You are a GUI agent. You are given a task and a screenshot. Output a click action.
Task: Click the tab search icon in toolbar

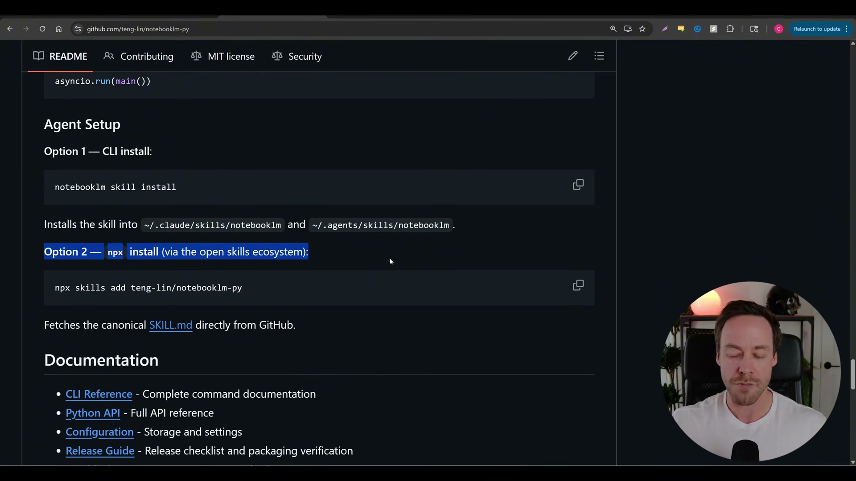point(754,29)
